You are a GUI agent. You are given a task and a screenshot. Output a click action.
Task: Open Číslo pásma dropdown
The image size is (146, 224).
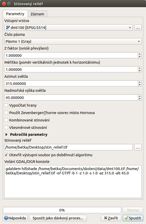73,41
